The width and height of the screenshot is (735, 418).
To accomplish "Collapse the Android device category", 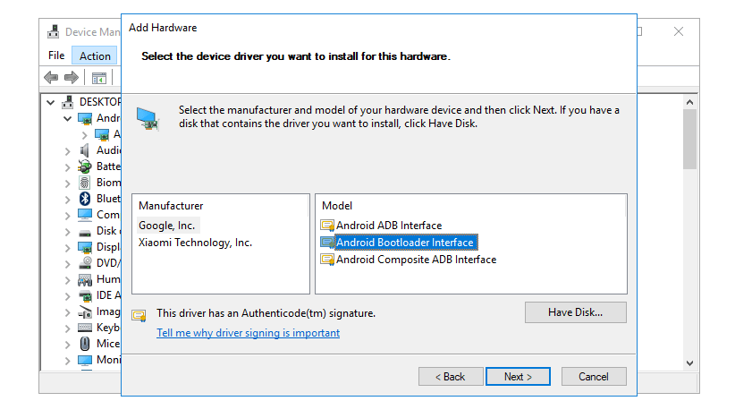I will (x=67, y=119).
